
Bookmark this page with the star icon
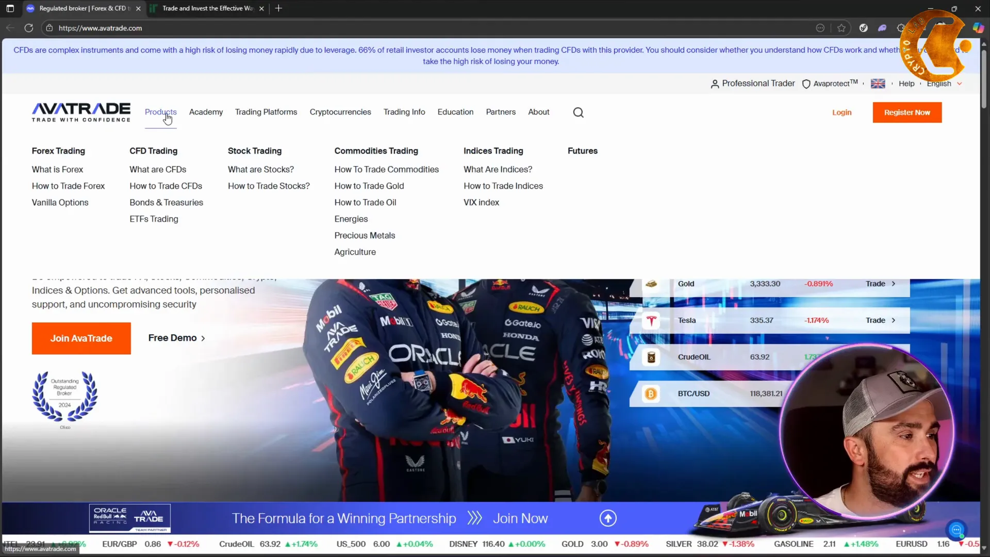841,28
